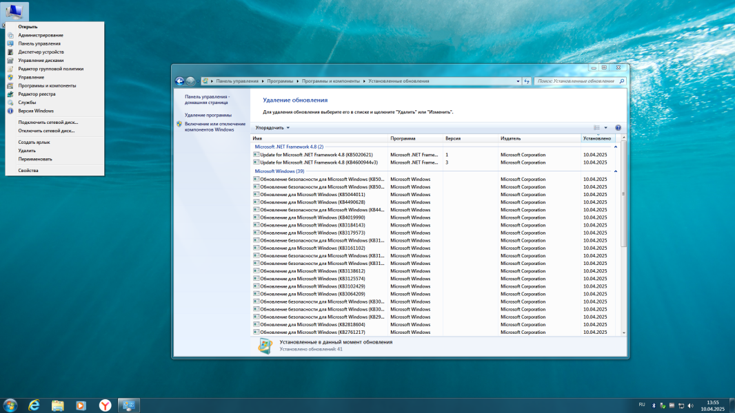Select the row Обновление для Microsoft Windows (KB4019990)

click(x=434, y=218)
